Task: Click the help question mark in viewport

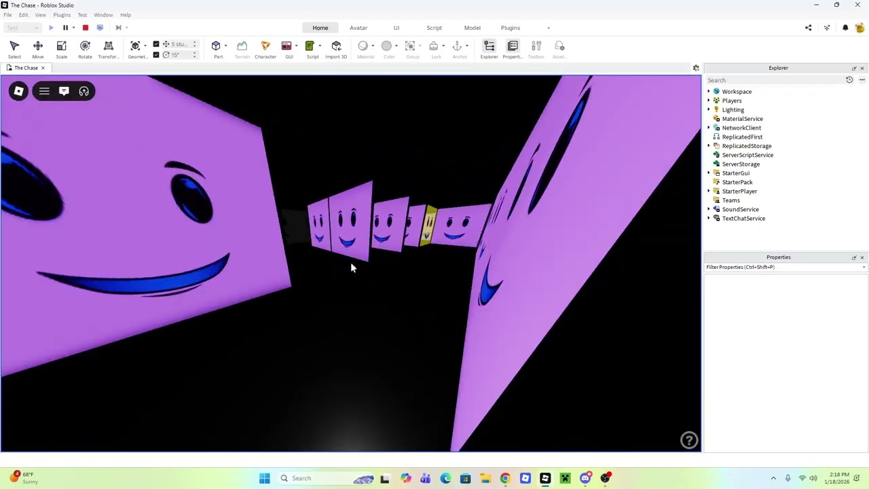Action: (689, 440)
